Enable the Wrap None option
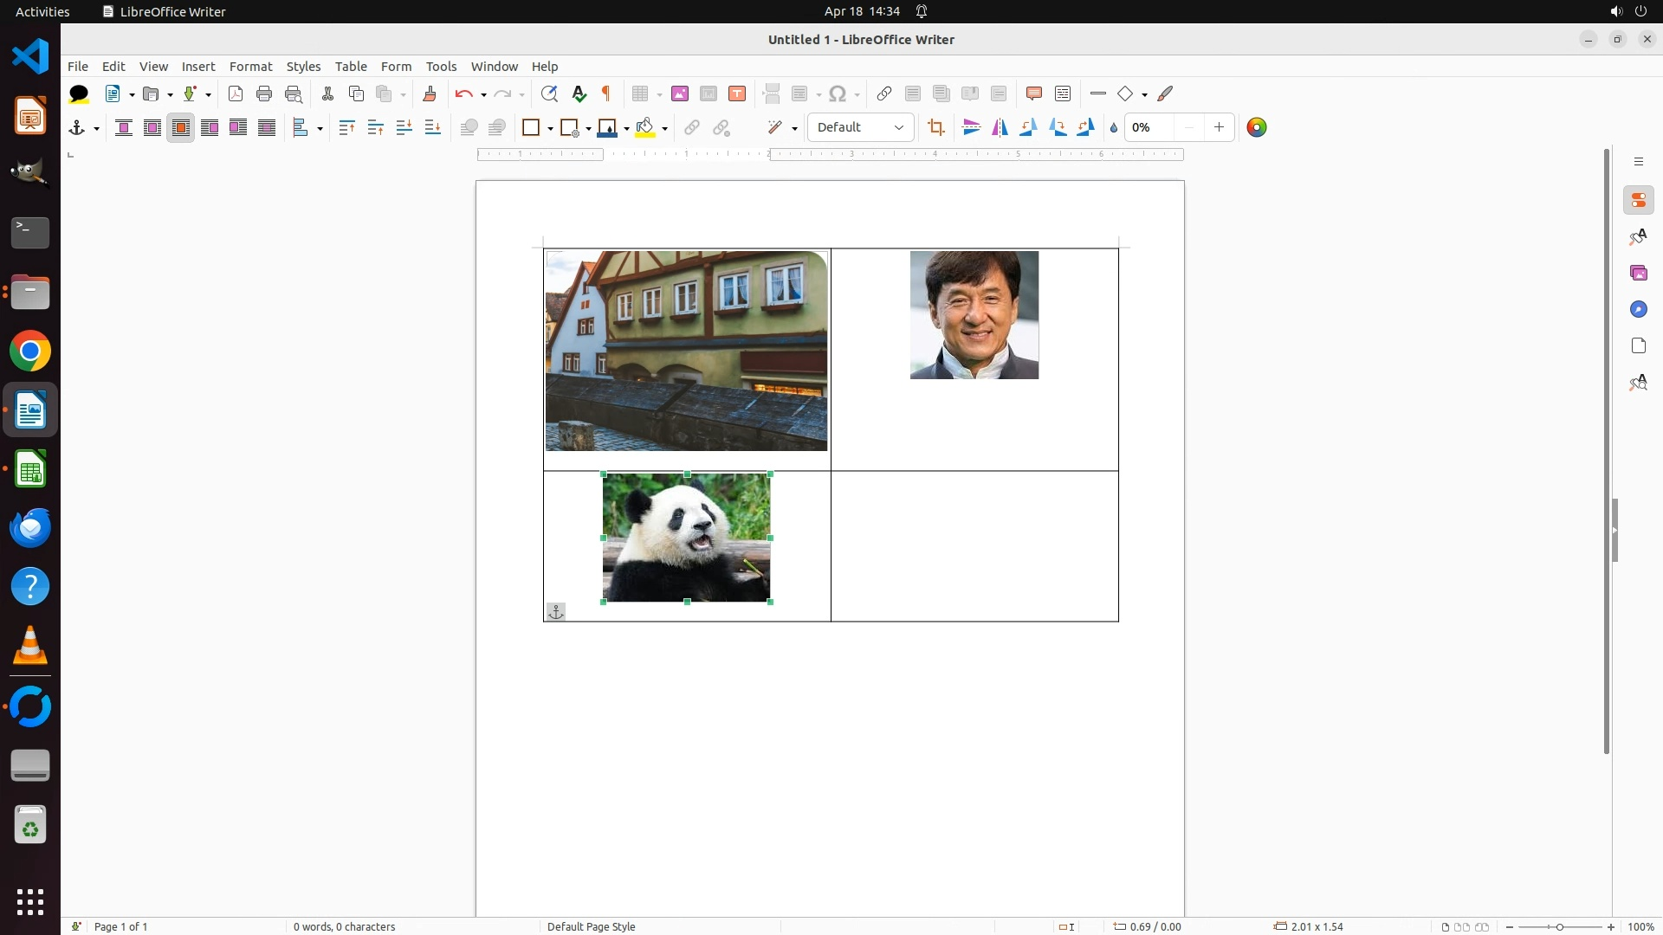Screen dimensions: 1663x935 [x=124, y=127]
